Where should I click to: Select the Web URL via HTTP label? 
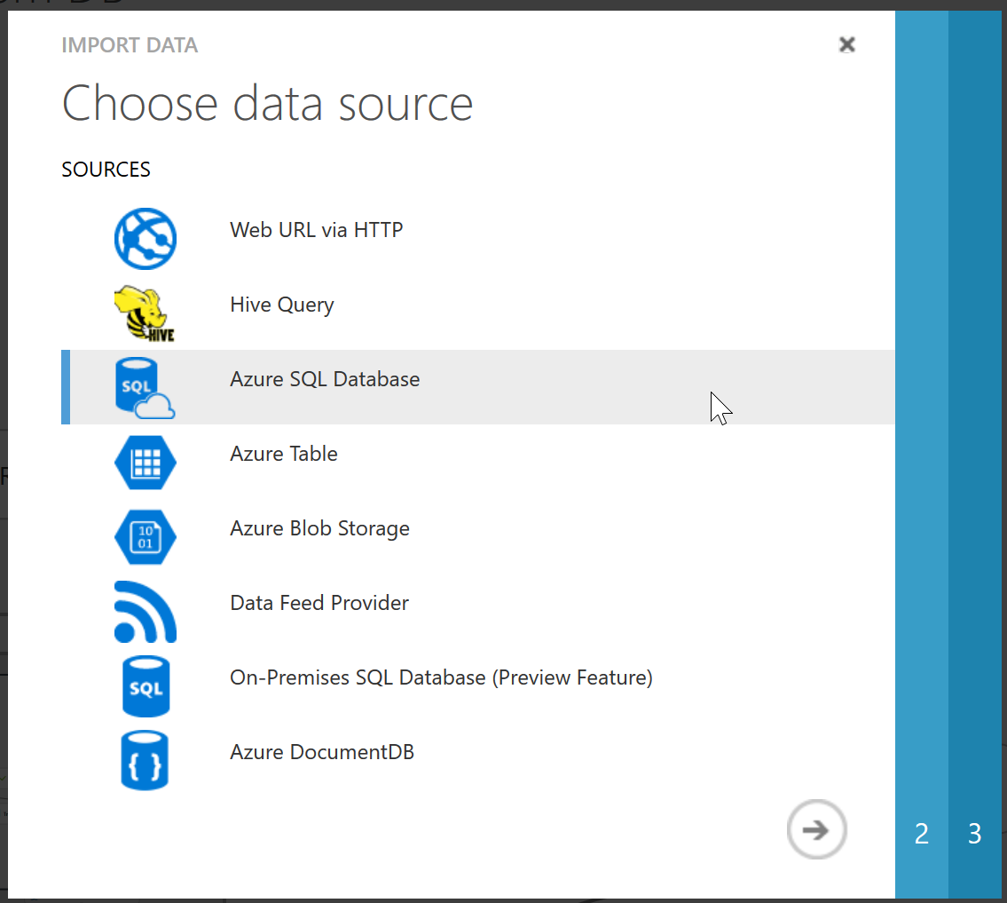coord(317,230)
